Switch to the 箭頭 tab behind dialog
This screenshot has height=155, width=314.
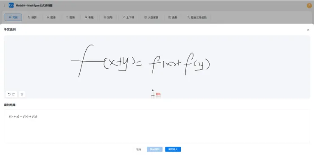[x=70, y=17]
